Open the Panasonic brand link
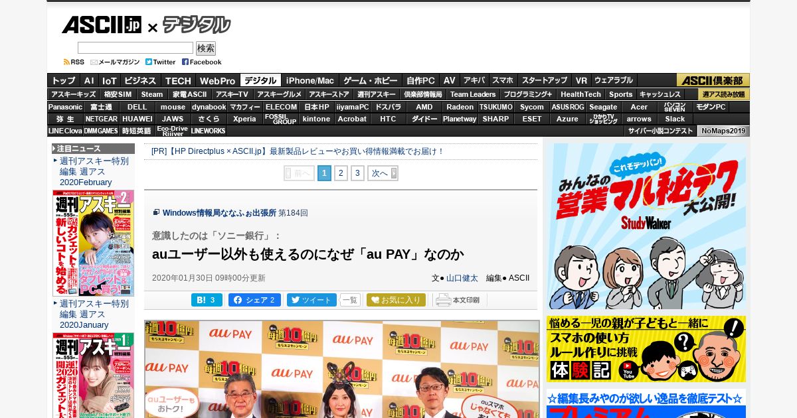 65,107
